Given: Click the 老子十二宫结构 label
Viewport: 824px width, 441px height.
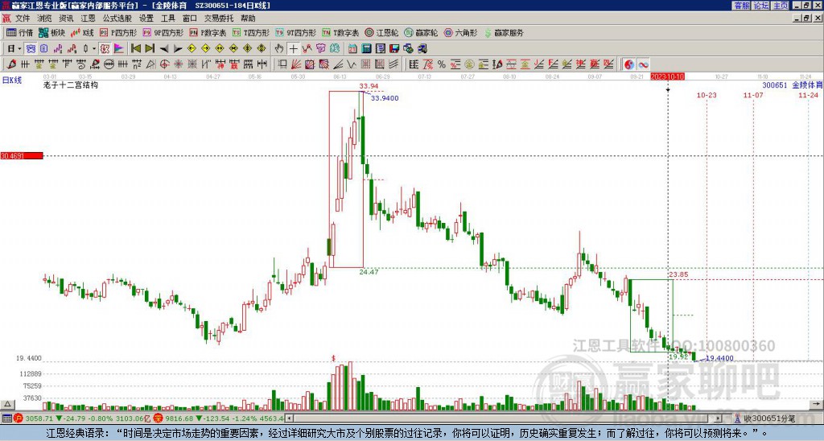Looking at the screenshot, I should [x=71, y=84].
